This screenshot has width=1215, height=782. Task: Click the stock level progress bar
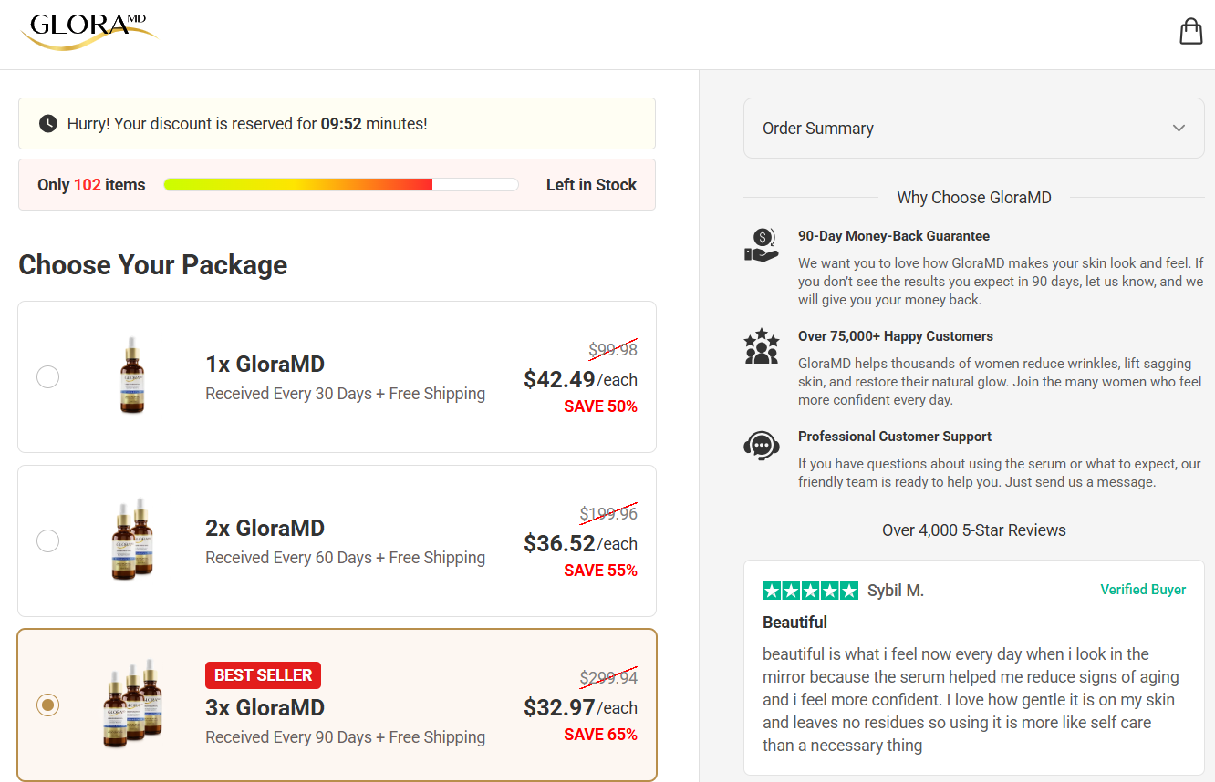pos(341,185)
